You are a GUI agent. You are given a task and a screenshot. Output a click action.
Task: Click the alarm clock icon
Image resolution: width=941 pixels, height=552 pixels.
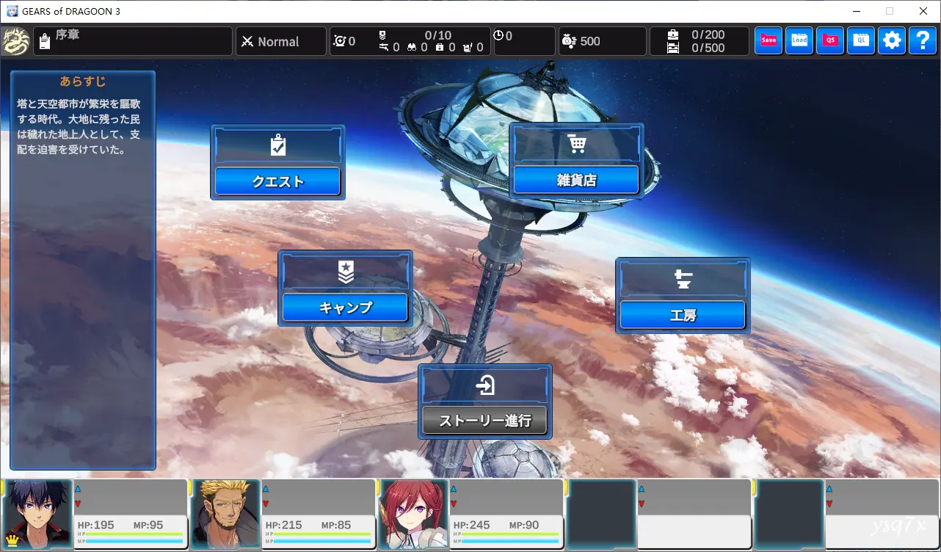click(339, 41)
